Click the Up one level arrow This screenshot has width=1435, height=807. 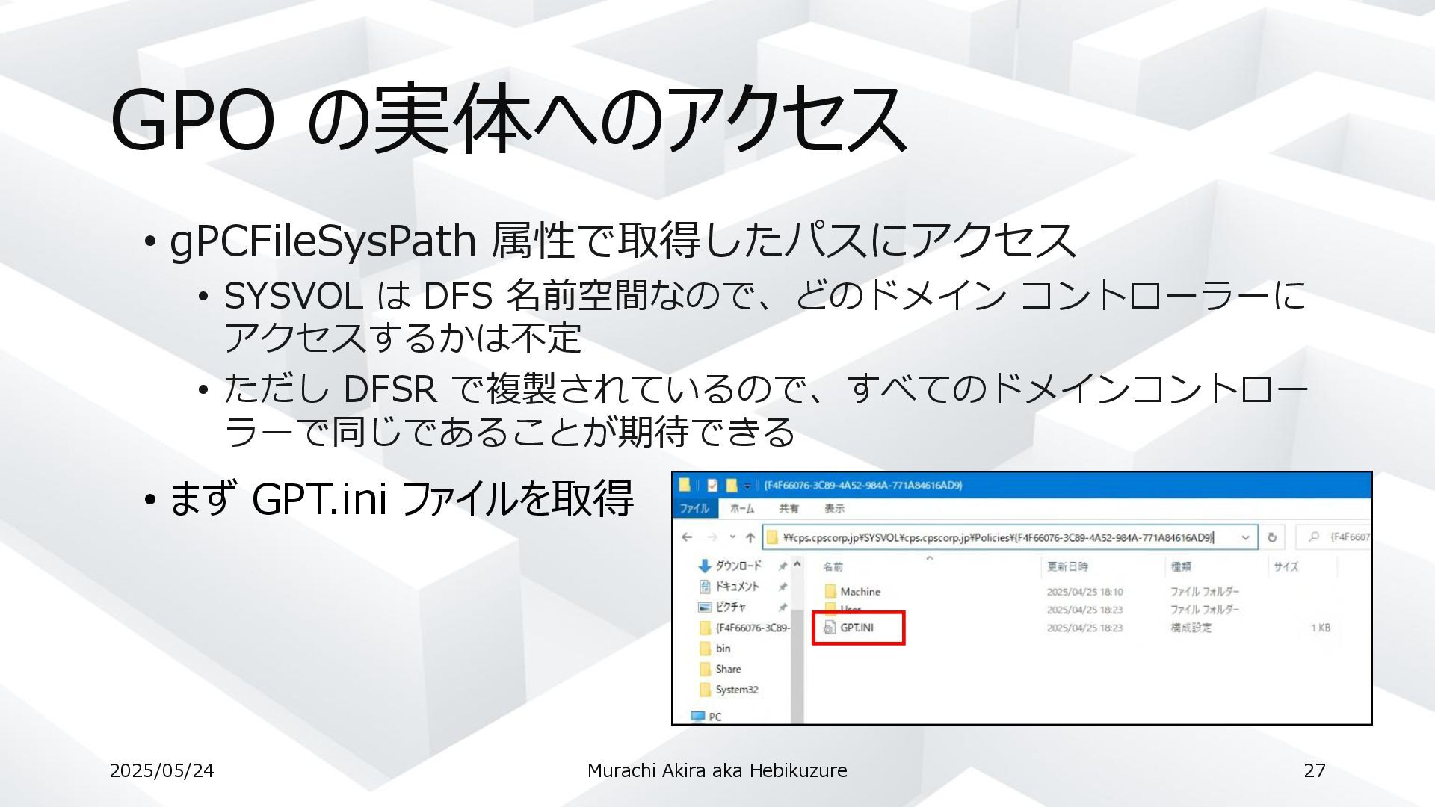[x=750, y=537]
